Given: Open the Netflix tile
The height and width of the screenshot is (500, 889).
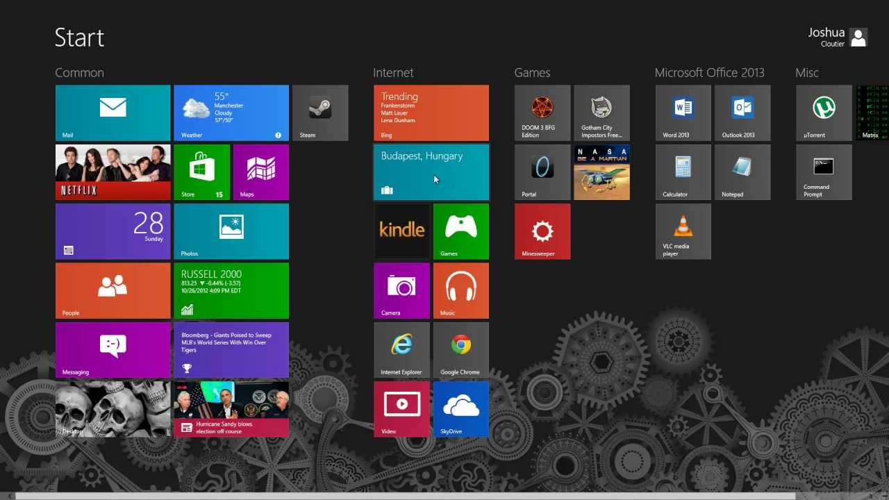Looking at the screenshot, I should (x=113, y=172).
